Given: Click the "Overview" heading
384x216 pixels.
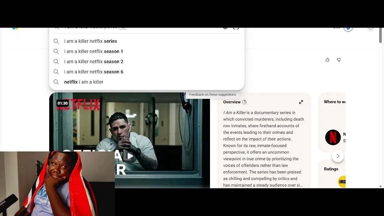Looking at the screenshot, I should [232, 102].
